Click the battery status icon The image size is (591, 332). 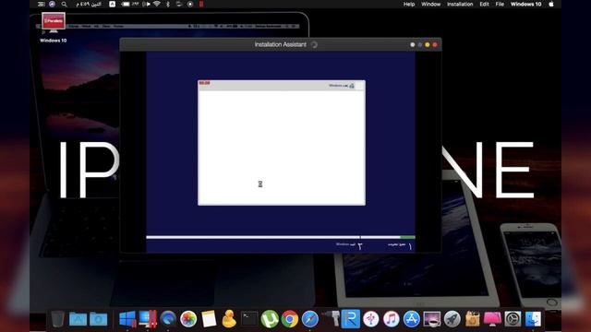tap(126, 4)
